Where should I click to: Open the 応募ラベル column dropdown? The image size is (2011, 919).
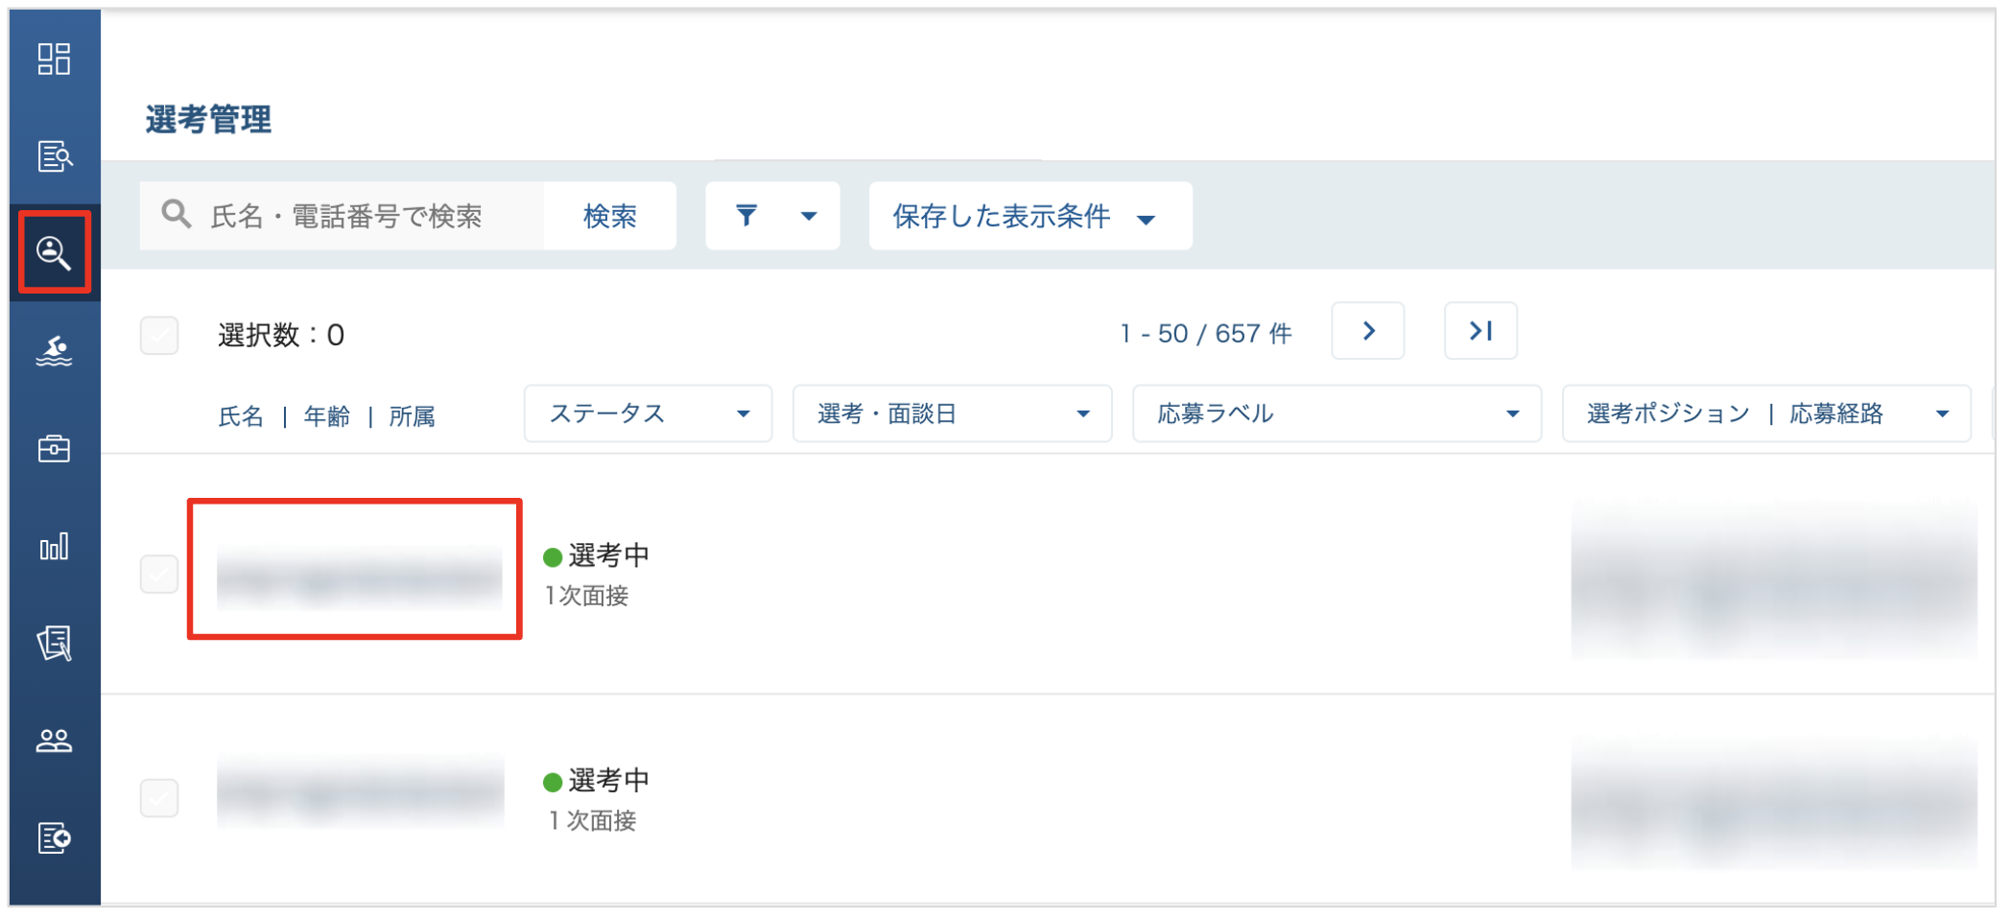point(1337,413)
